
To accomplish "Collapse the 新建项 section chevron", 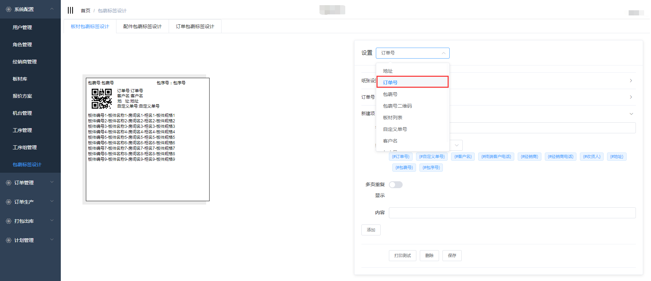I will pos(631,114).
